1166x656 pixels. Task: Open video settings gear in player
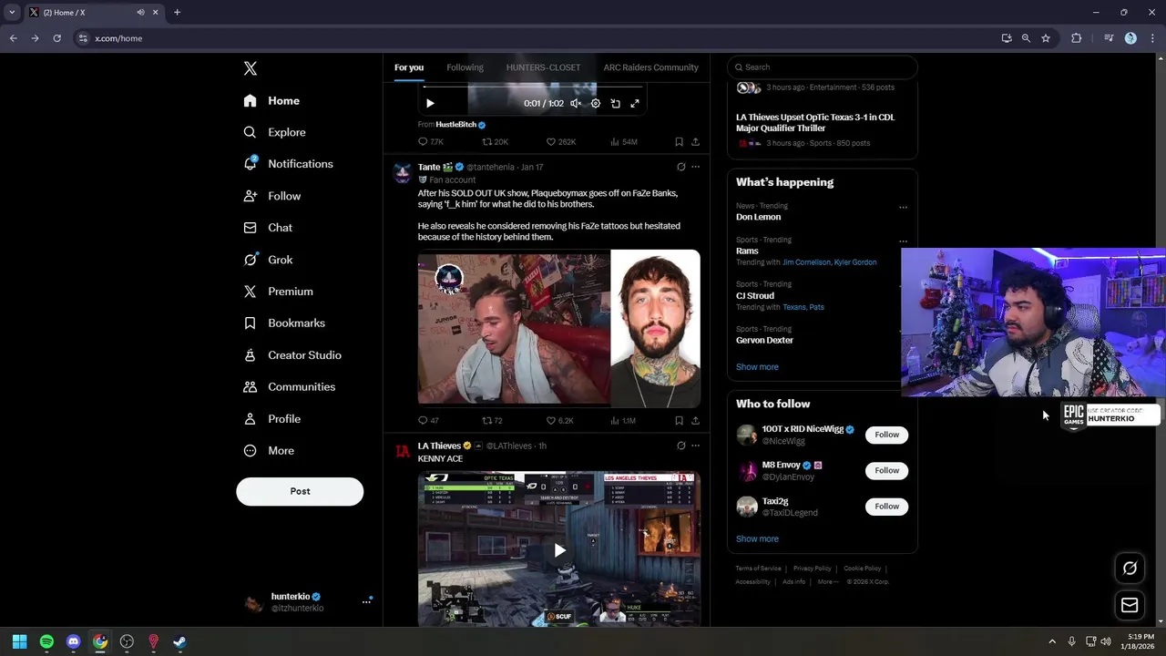pos(595,104)
